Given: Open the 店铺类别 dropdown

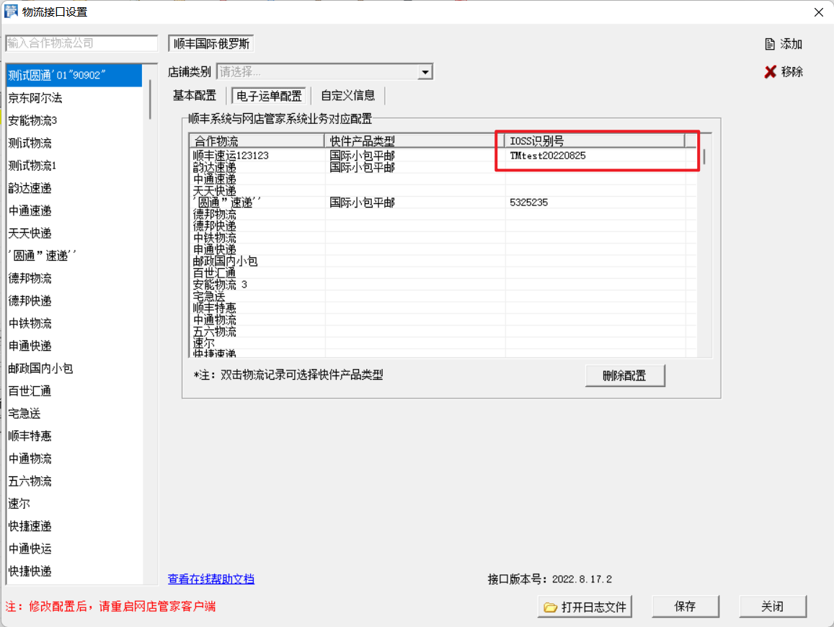Looking at the screenshot, I should (x=425, y=72).
